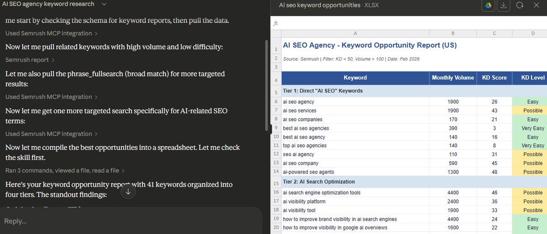The width and height of the screenshot is (547, 234).
Task: Select column B header
Action: (x=453, y=33)
